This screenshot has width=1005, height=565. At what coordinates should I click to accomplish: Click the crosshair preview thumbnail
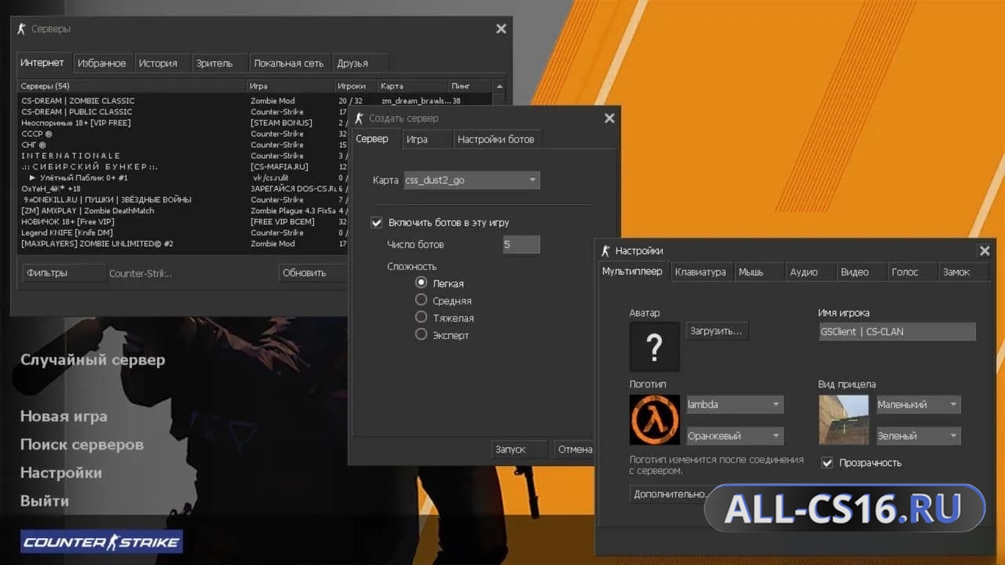point(844,420)
